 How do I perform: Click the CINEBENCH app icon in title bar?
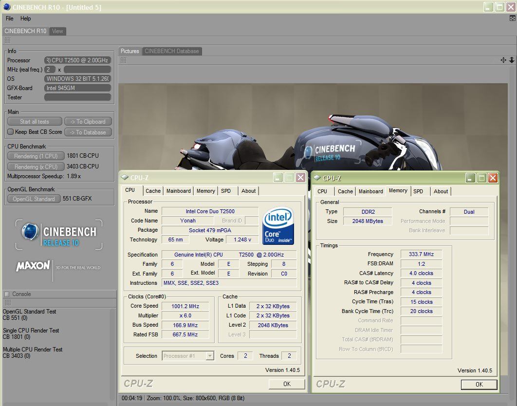(x=7, y=7)
